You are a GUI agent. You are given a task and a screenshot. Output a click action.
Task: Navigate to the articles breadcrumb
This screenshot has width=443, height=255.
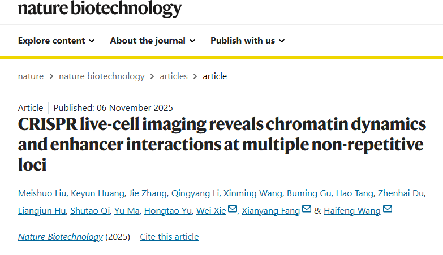click(174, 76)
